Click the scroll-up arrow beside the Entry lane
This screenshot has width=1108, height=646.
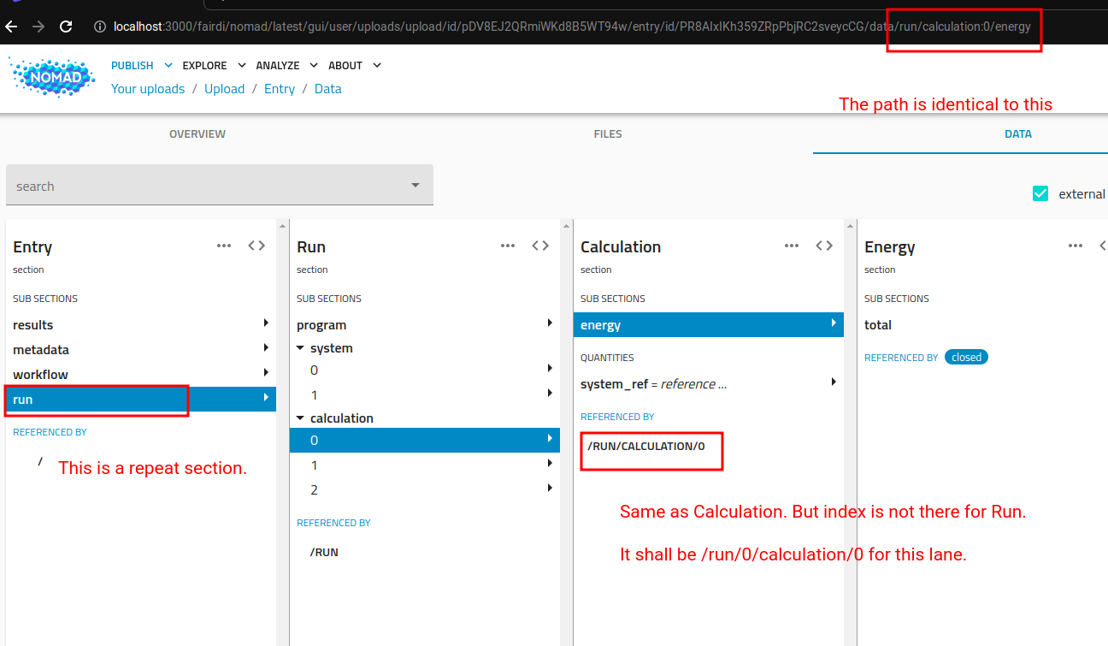point(282,225)
